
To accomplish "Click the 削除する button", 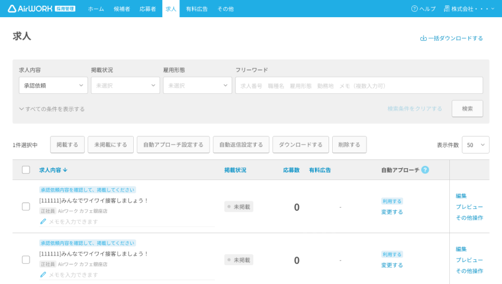I will coord(349,145).
